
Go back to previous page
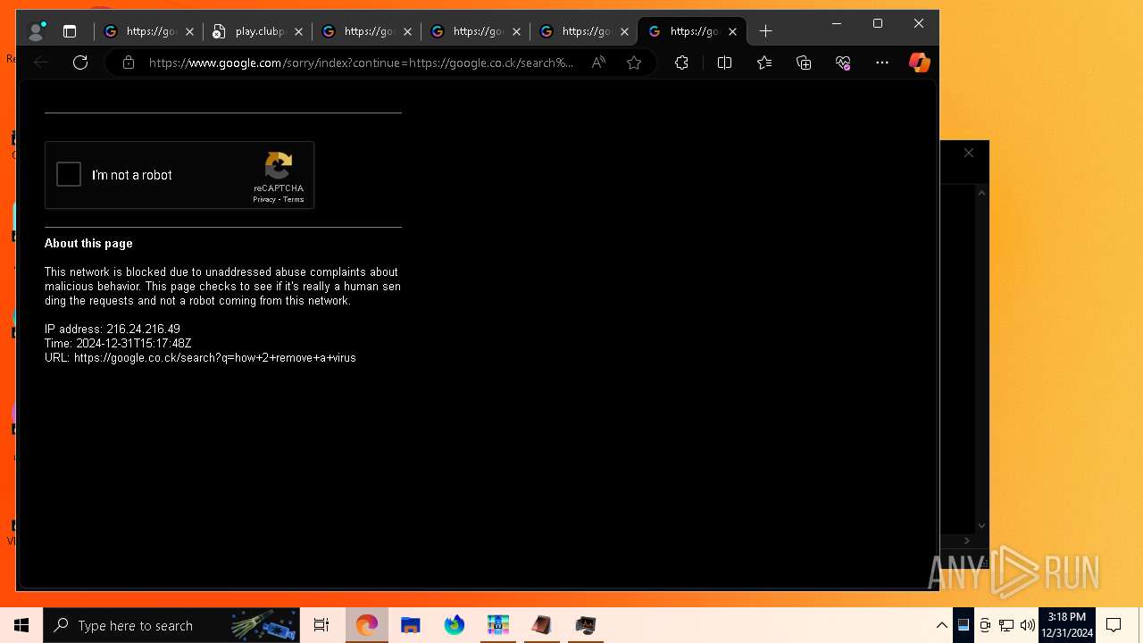point(41,63)
